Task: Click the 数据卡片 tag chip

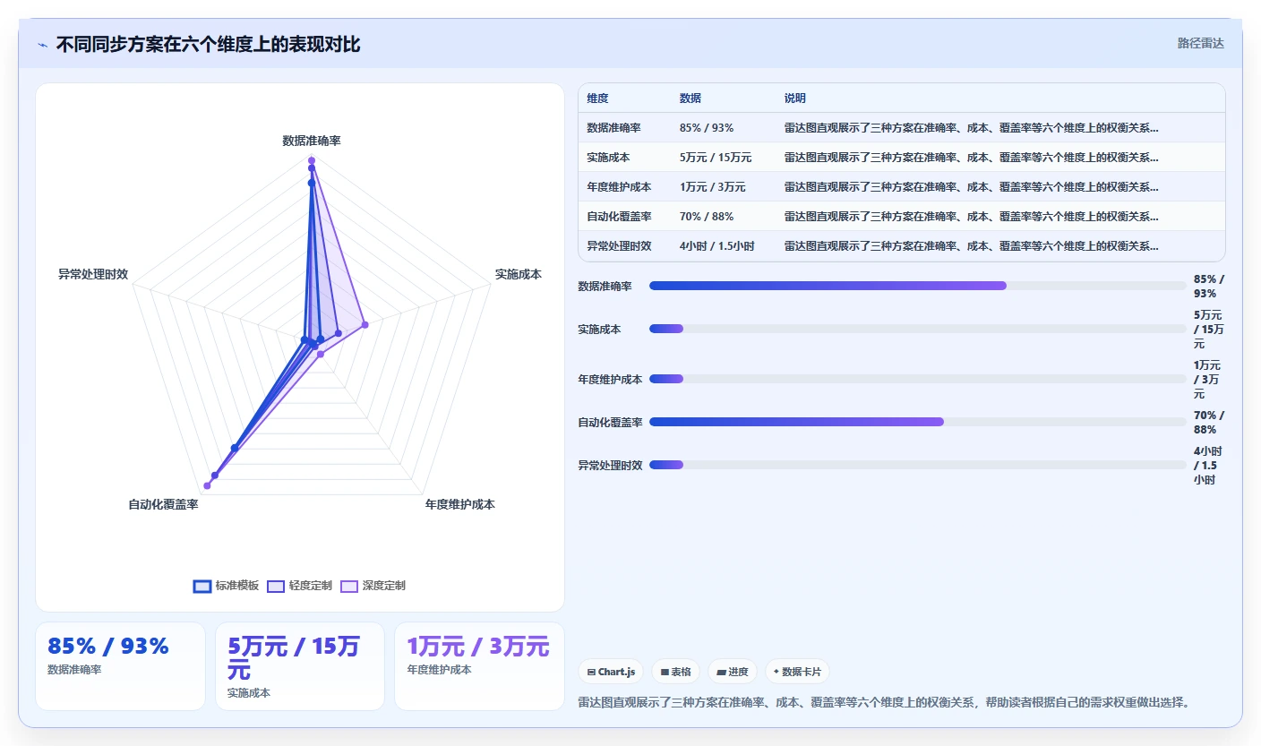Action: coord(797,672)
